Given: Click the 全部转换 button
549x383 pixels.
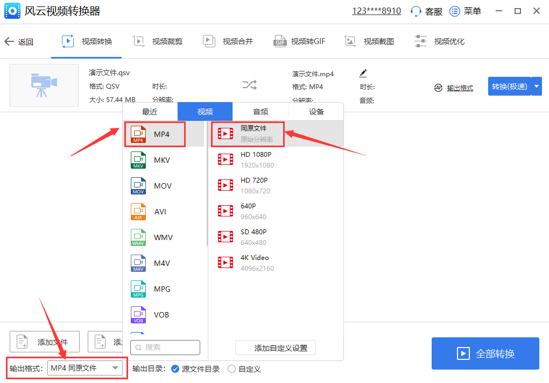Looking at the screenshot, I should click(485, 353).
